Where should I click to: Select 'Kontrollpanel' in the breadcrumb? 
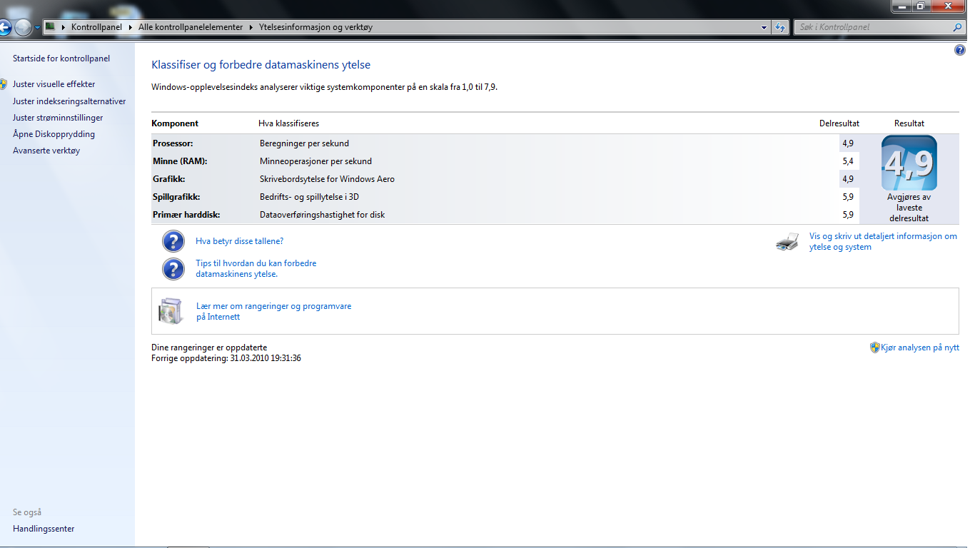97,27
